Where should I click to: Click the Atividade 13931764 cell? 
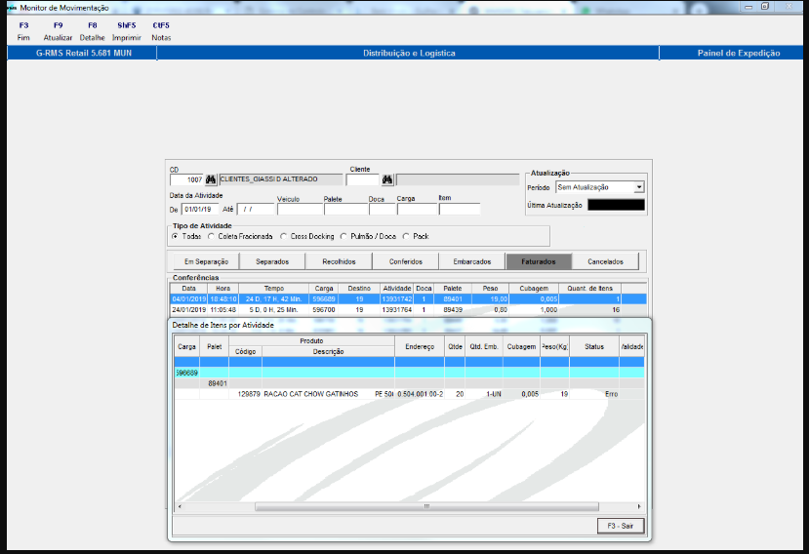coord(396,310)
